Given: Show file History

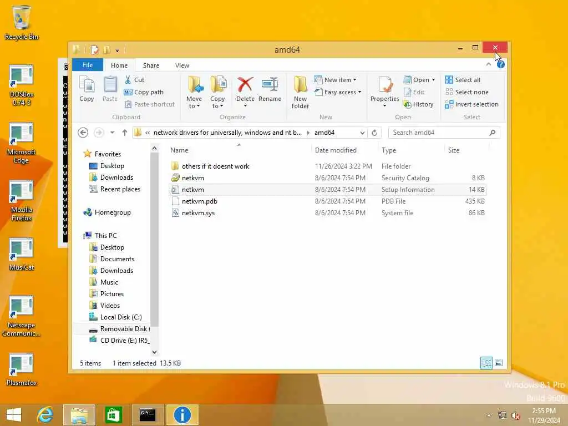Looking at the screenshot, I should click(418, 104).
